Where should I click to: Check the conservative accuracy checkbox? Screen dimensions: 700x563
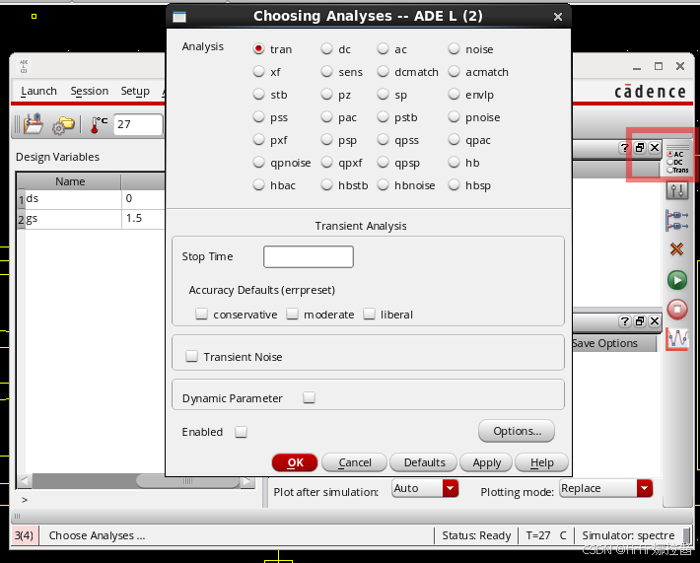pyautogui.click(x=201, y=314)
